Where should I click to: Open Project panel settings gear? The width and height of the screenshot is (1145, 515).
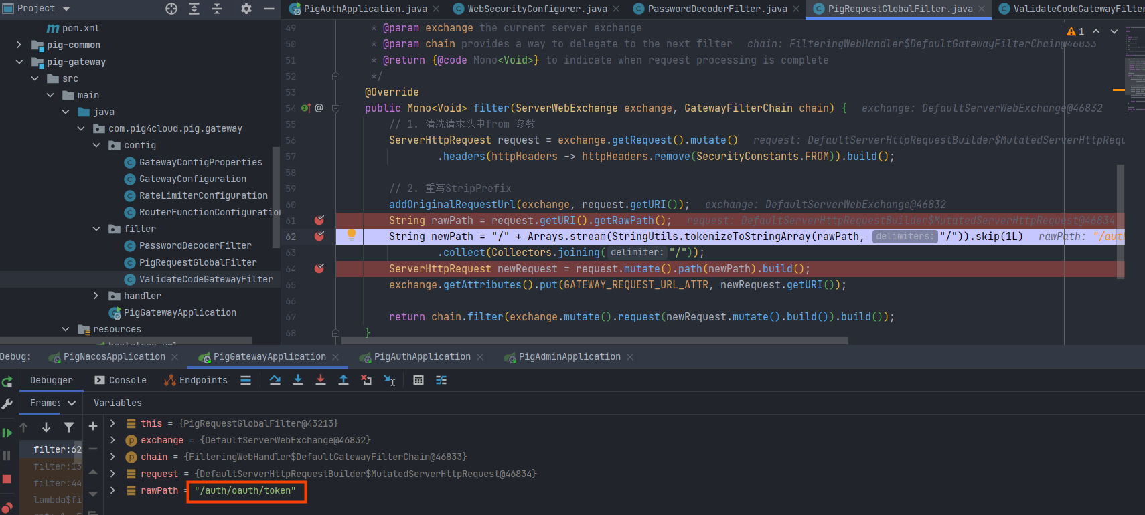246,9
